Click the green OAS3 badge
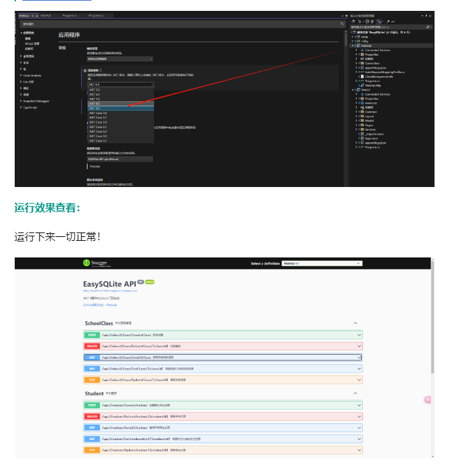Screen dimensions: 471x472 (150, 282)
